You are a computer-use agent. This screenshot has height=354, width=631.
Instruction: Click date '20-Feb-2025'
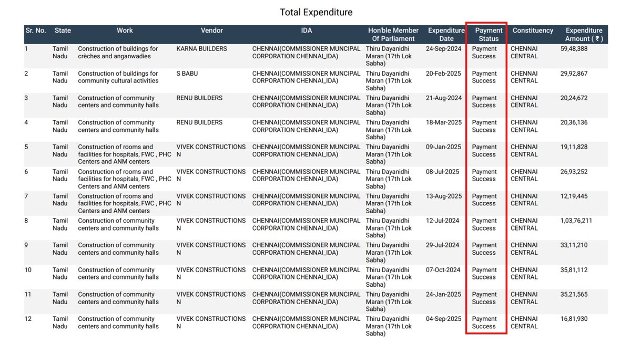click(444, 74)
